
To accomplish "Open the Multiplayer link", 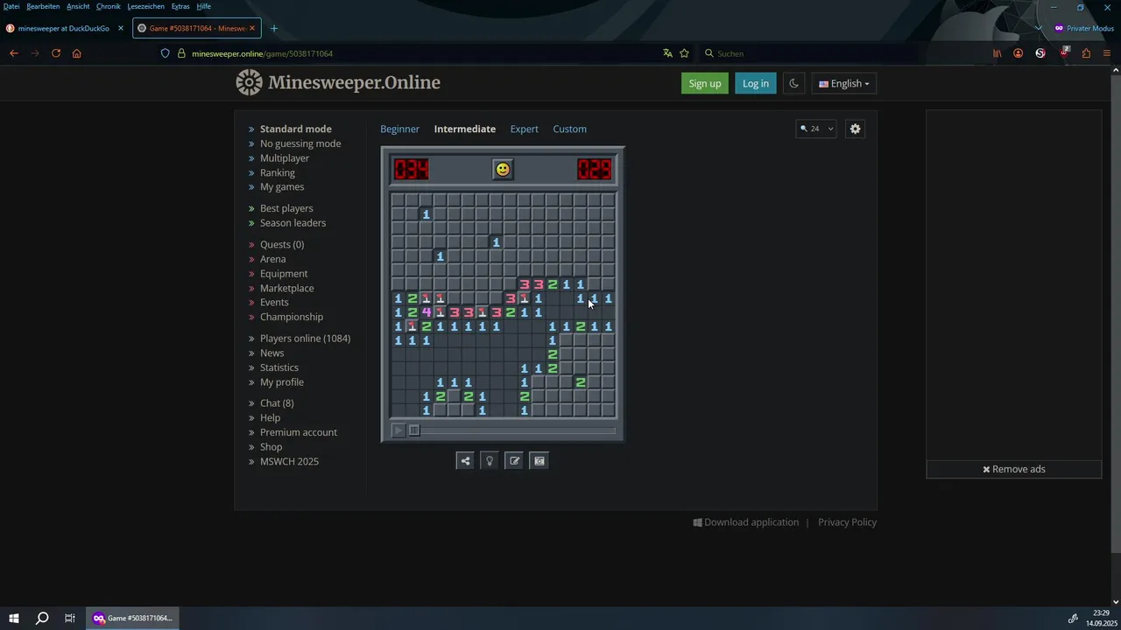I will tap(285, 158).
